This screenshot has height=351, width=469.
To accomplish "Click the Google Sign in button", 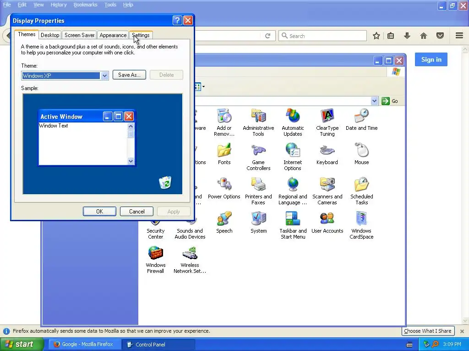I will pyautogui.click(x=431, y=59).
